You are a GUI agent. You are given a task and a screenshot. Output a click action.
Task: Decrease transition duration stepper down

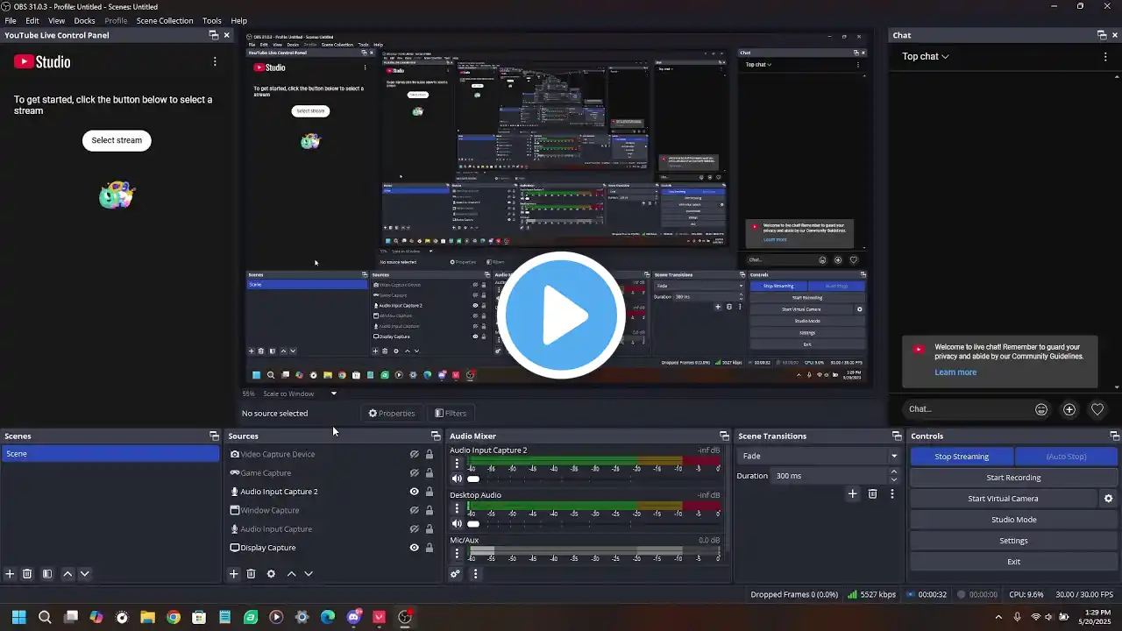click(x=894, y=480)
